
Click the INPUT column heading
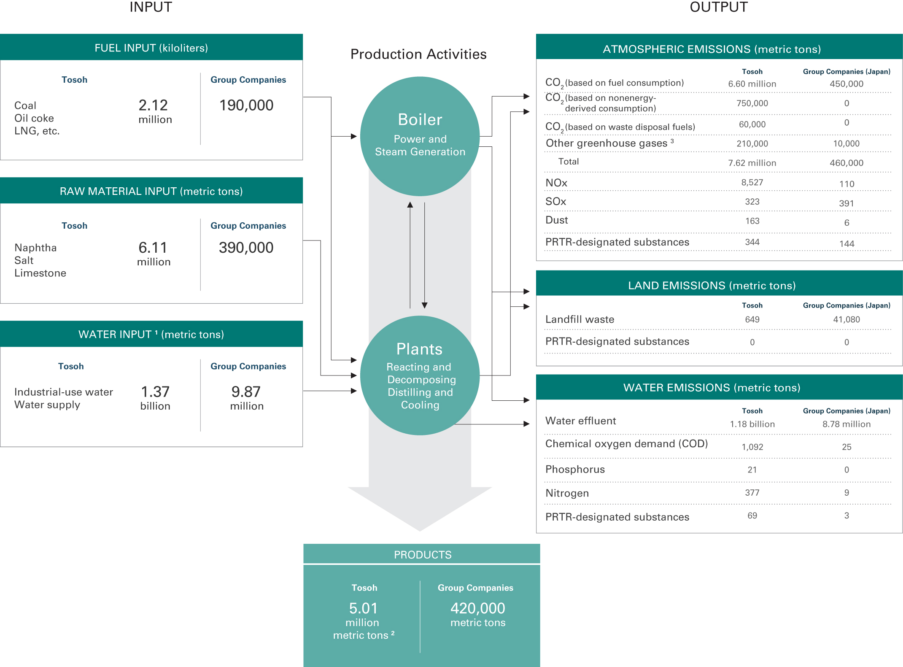[x=151, y=7]
